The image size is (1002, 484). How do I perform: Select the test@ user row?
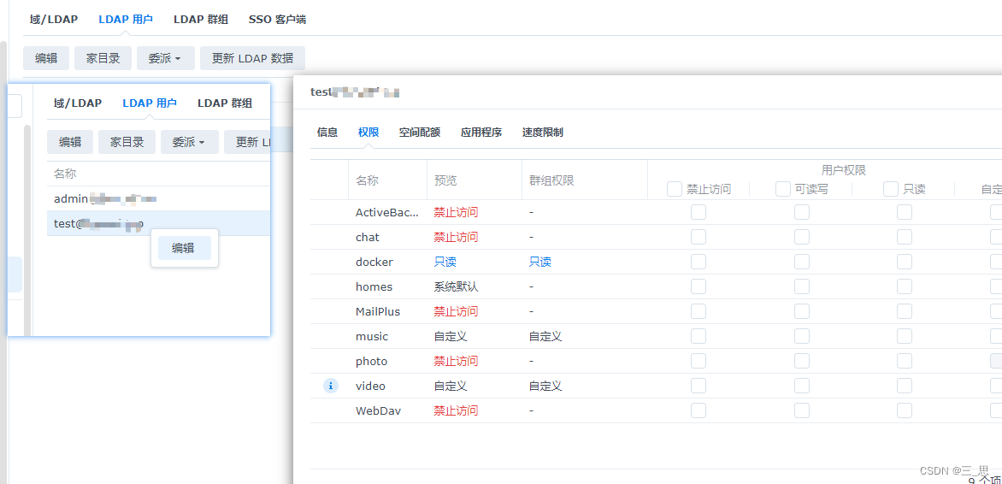[x=158, y=223]
